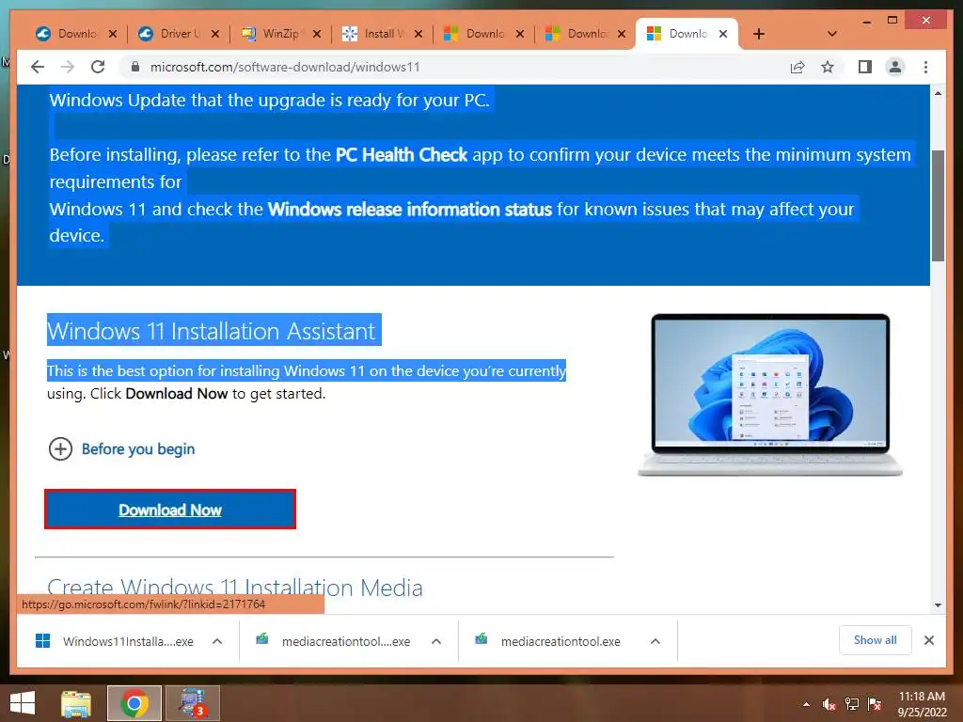This screenshot has width=963, height=722.
Task: Bookmark this page with star icon
Action: (x=828, y=67)
